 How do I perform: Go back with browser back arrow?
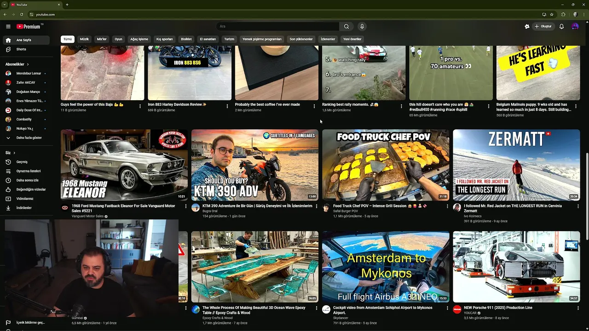pos(5,14)
